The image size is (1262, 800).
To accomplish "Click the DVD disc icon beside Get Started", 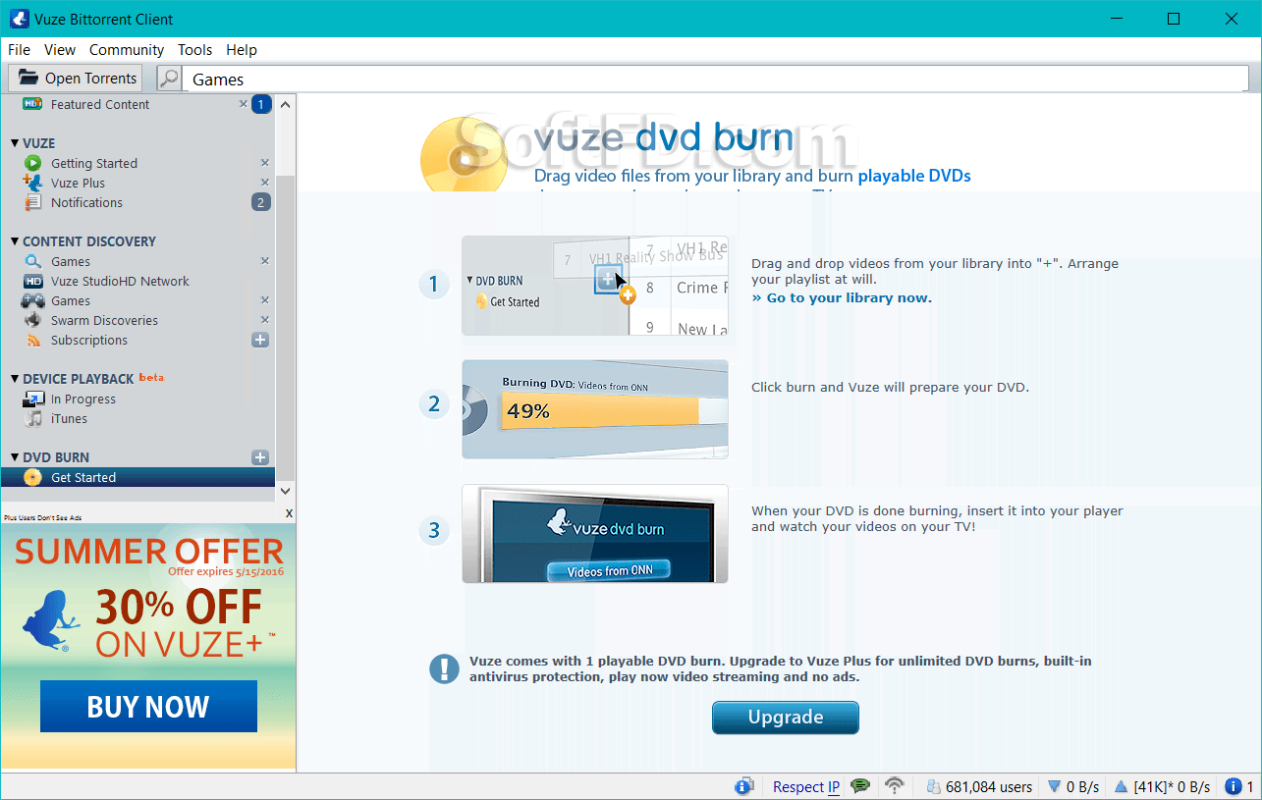I will click(x=32, y=477).
